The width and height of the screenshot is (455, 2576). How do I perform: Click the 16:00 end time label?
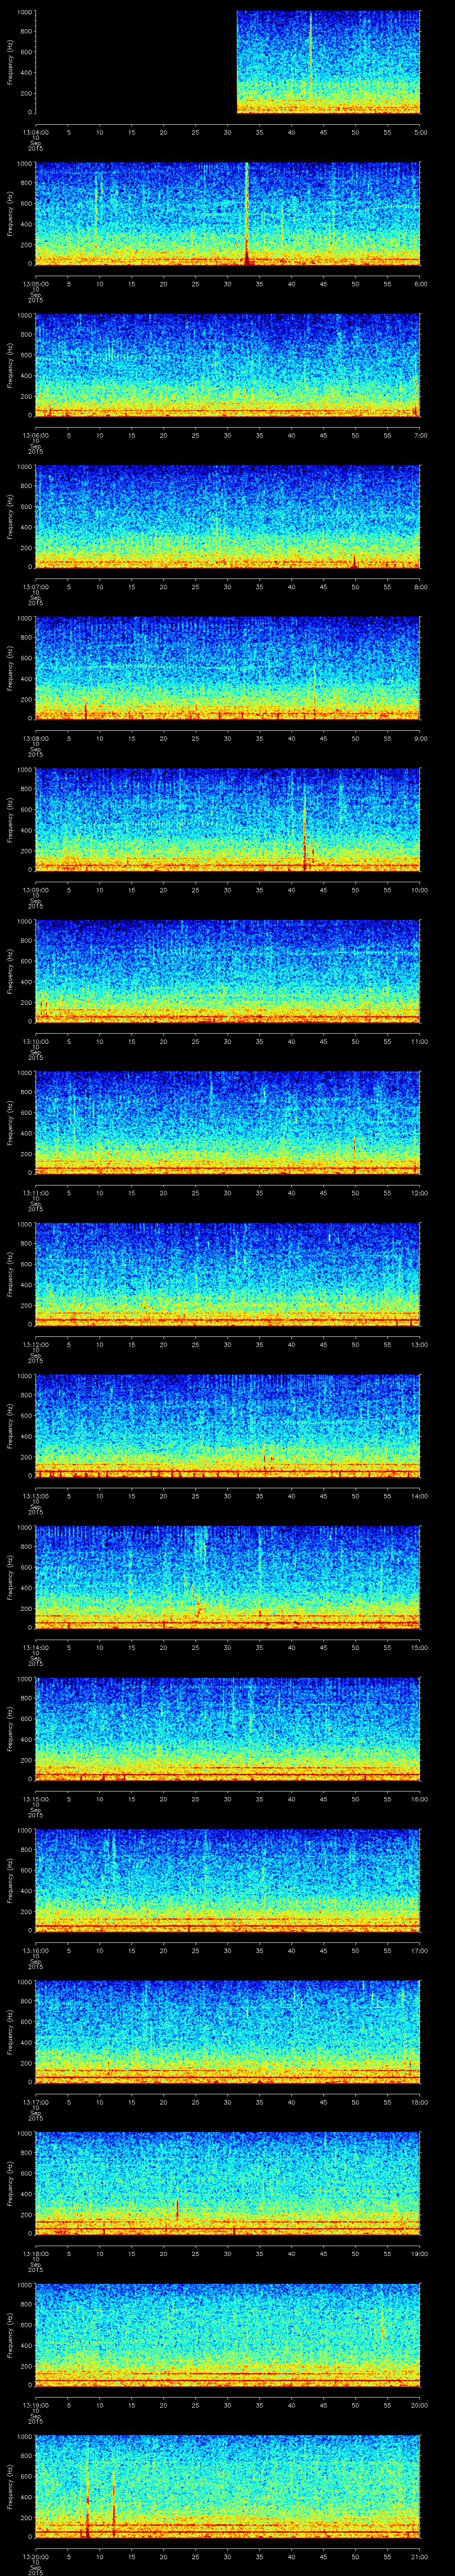(420, 1799)
